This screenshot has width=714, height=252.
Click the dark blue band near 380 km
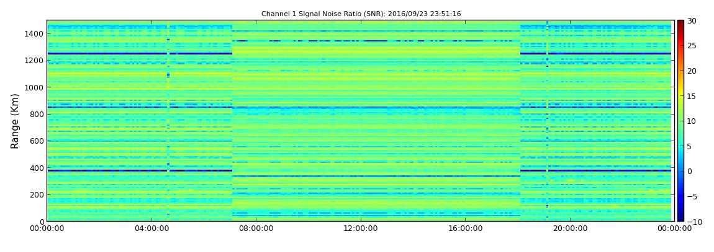click(x=140, y=171)
